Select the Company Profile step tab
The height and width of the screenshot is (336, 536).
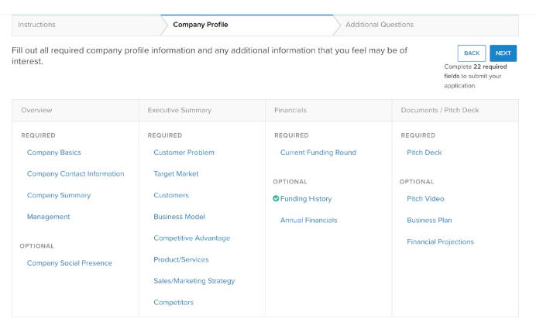tap(201, 25)
